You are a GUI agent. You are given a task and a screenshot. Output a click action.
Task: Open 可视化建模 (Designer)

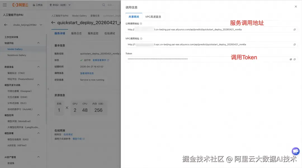click(x=20, y=91)
